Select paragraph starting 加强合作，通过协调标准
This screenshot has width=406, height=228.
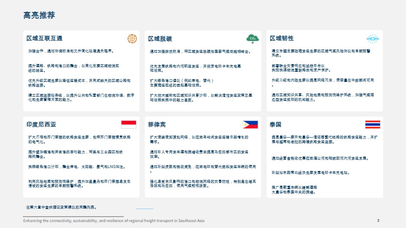point(71,51)
